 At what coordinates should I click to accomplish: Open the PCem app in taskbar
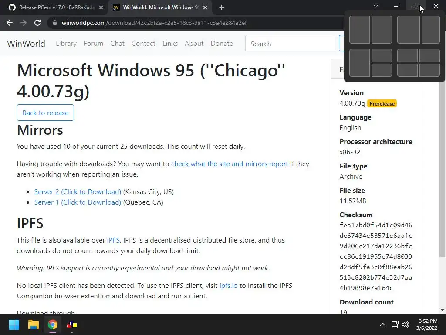click(x=72, y=325)
